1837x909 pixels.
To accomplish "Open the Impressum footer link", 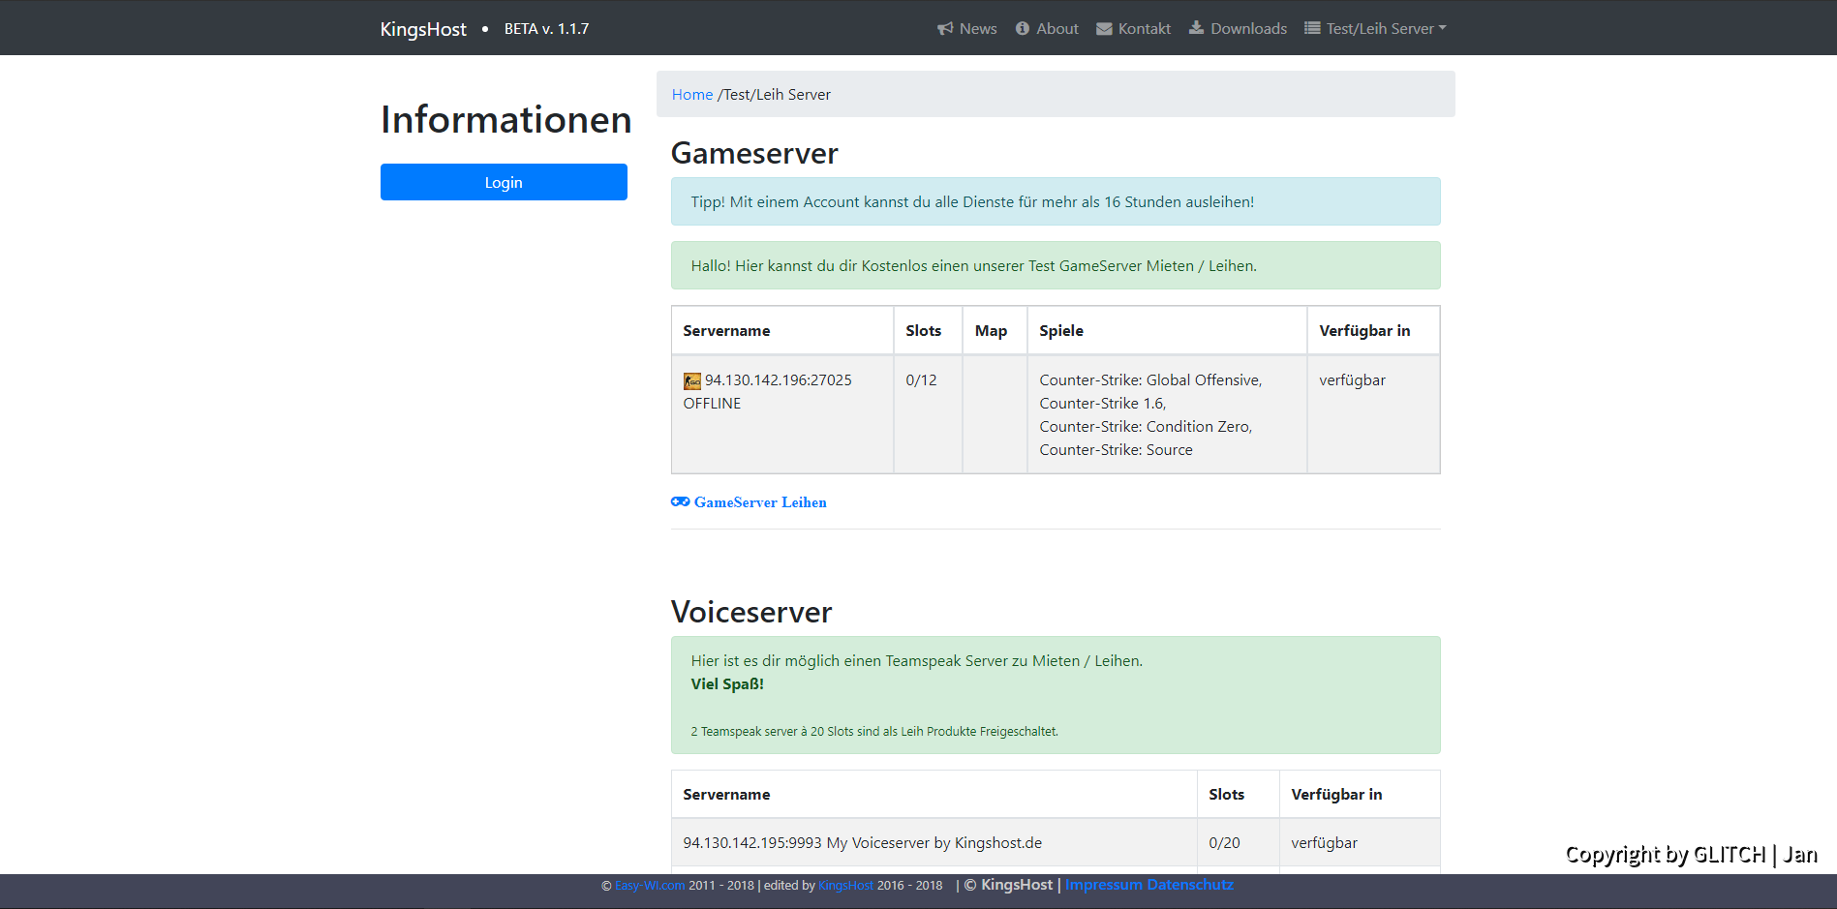I will (1104, 885).
